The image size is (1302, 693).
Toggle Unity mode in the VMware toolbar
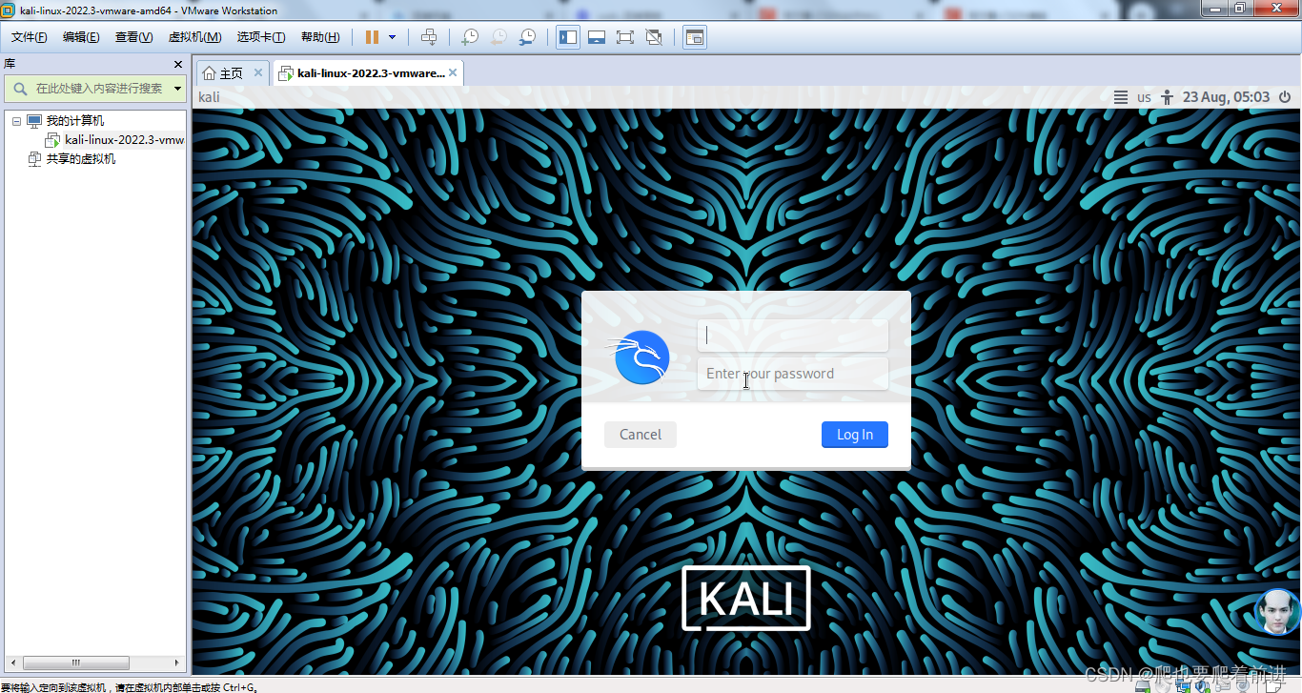point(654,37)
